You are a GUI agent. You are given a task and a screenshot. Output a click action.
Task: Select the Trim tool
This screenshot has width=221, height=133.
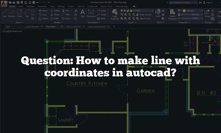[x=66, y=10]
